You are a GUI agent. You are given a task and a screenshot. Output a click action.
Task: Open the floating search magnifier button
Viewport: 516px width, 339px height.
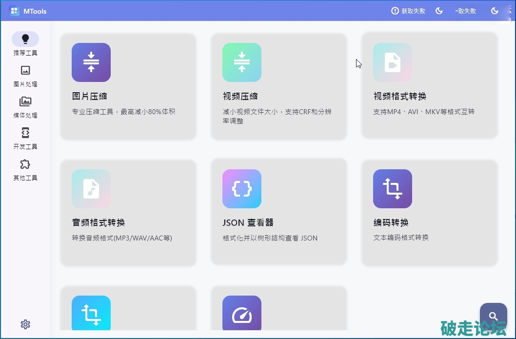(493, 317)
